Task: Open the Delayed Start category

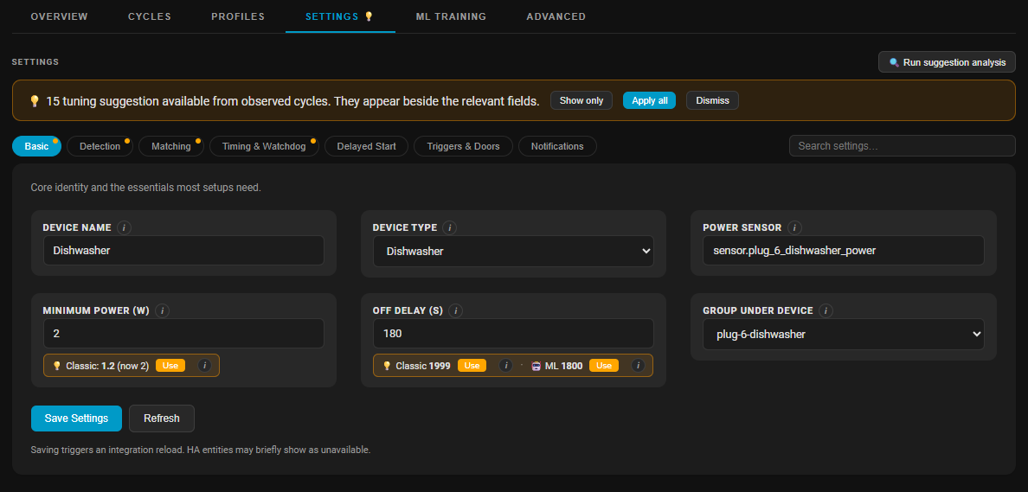Action: [x=367, y=146]
